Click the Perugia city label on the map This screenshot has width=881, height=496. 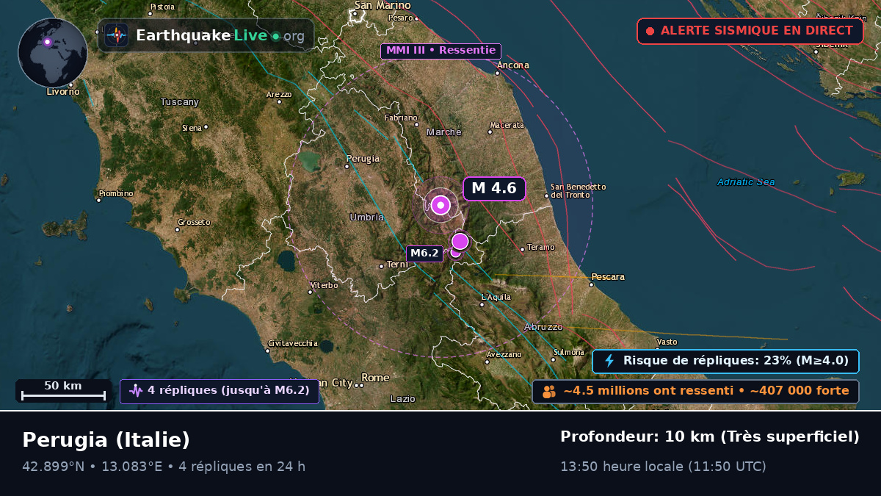pyautogui.click(x=363, y=159)
